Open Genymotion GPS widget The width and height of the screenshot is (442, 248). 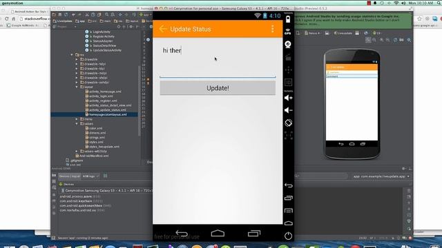point(288,32)
